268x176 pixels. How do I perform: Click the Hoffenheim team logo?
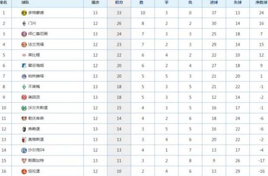[24, 66]
